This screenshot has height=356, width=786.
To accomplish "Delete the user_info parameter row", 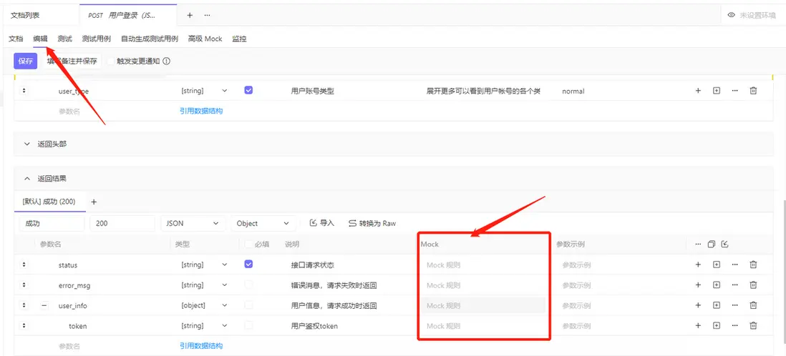I will [753, 305].
